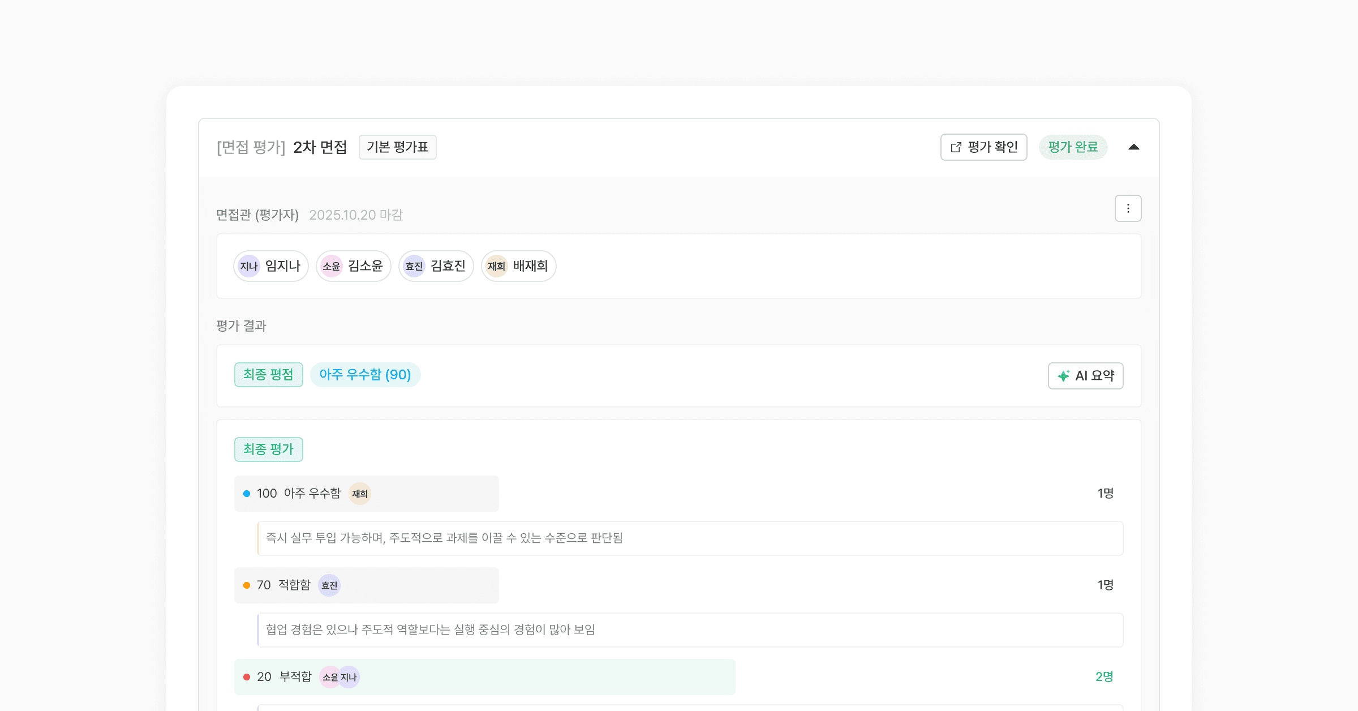Select interviewer chip 임지나
The image size is (1358, 711).
[270, 266]
